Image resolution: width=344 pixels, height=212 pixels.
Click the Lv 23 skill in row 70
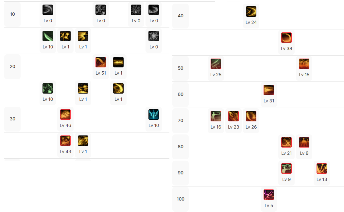click(233, 116)
